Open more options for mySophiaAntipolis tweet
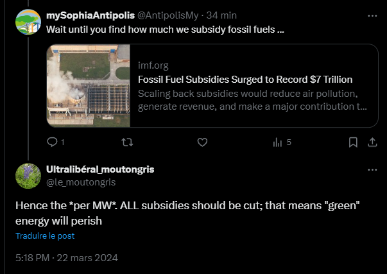Image resolution: width=387 pixels, height=274 pixels. tap(372, 16)
